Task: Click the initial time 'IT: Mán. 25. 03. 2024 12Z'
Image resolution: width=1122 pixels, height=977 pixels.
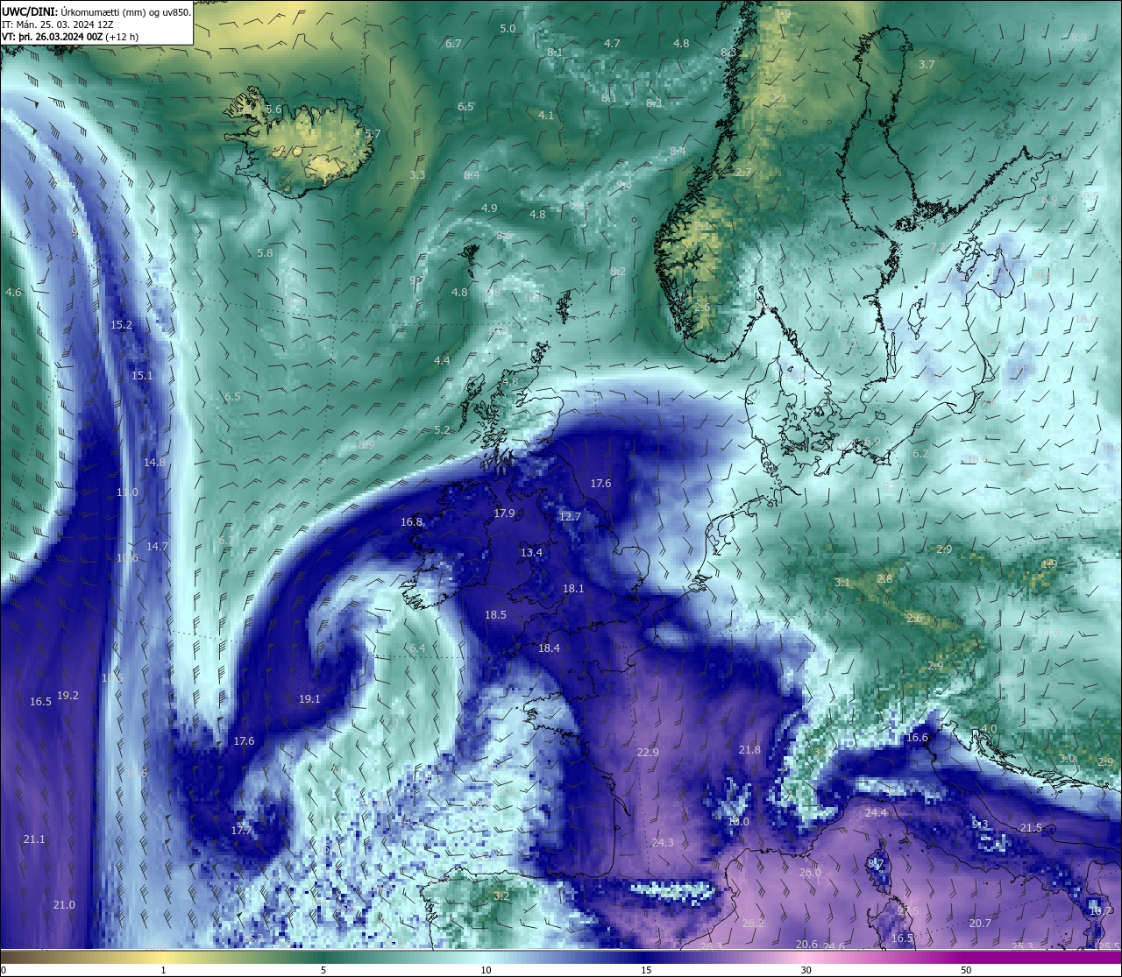Action: (58, 25)
